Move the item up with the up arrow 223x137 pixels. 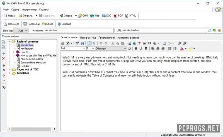pyautogui.click(x=4, y=65)
